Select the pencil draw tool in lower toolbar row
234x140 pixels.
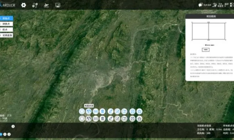[110, 118]
